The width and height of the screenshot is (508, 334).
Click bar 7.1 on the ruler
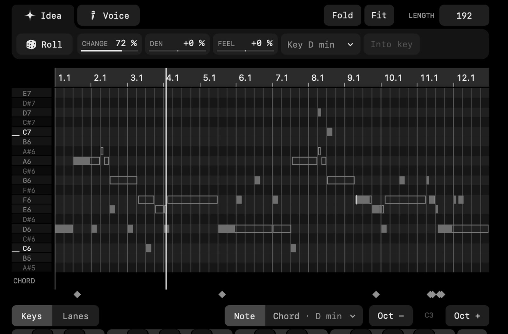point(282,78)
